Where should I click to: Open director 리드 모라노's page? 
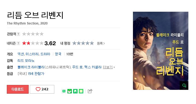pos(26,61)
